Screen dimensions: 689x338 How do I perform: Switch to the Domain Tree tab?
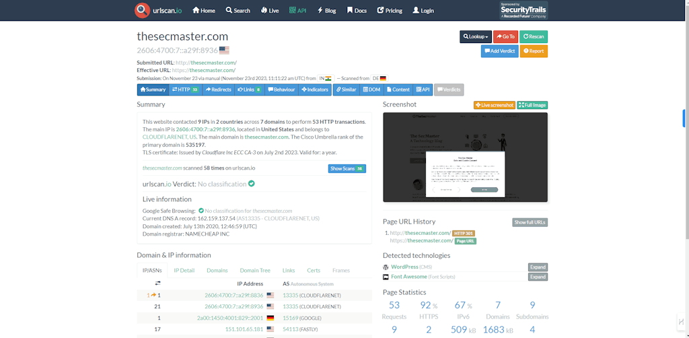pos(255,271)
